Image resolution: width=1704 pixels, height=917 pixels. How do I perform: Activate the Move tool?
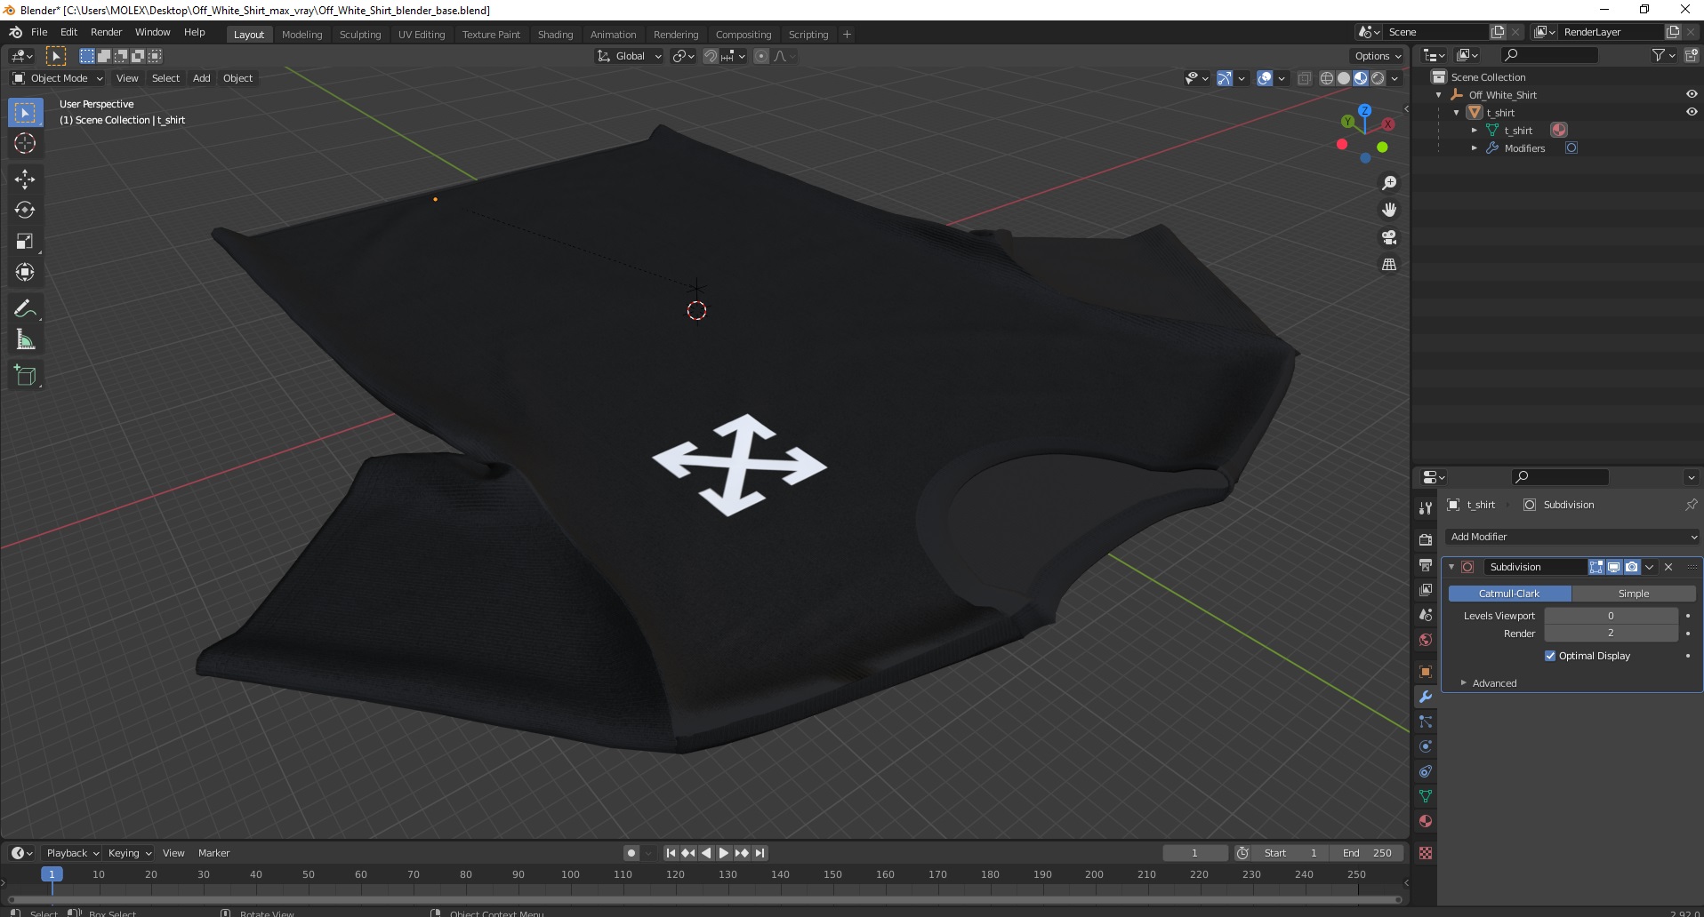pyautogui.click(x=25, y=179)
